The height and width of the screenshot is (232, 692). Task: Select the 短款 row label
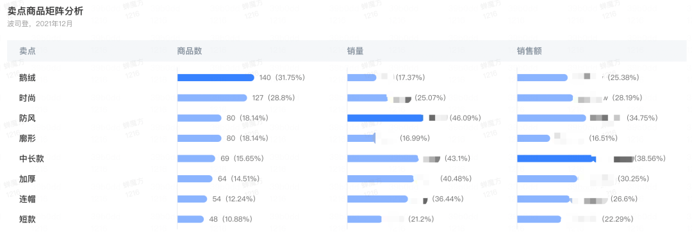[28, 219]
